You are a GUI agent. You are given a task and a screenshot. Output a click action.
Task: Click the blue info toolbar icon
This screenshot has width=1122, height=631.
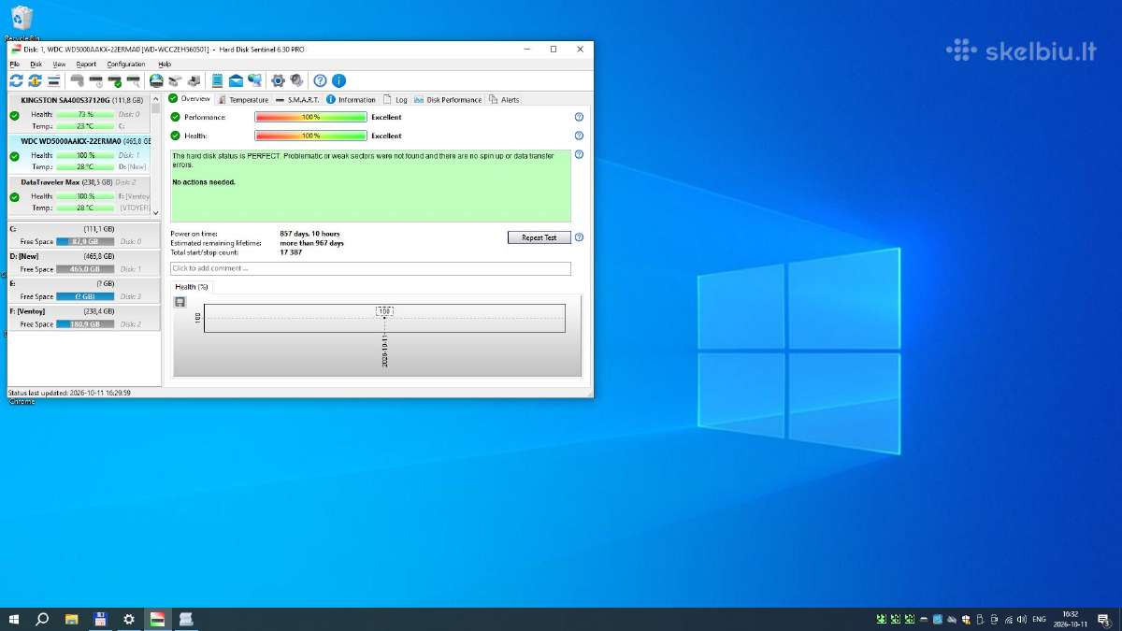[338, 81]
